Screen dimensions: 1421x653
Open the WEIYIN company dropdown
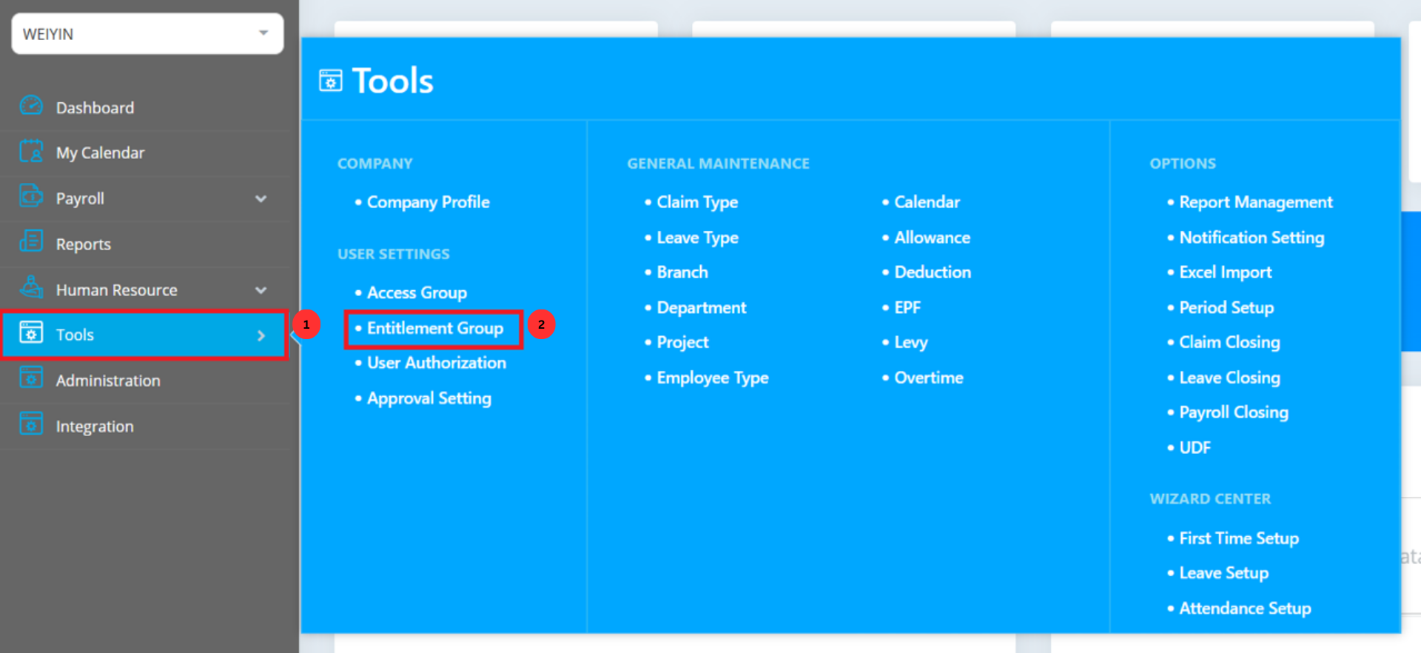(147, 33)
